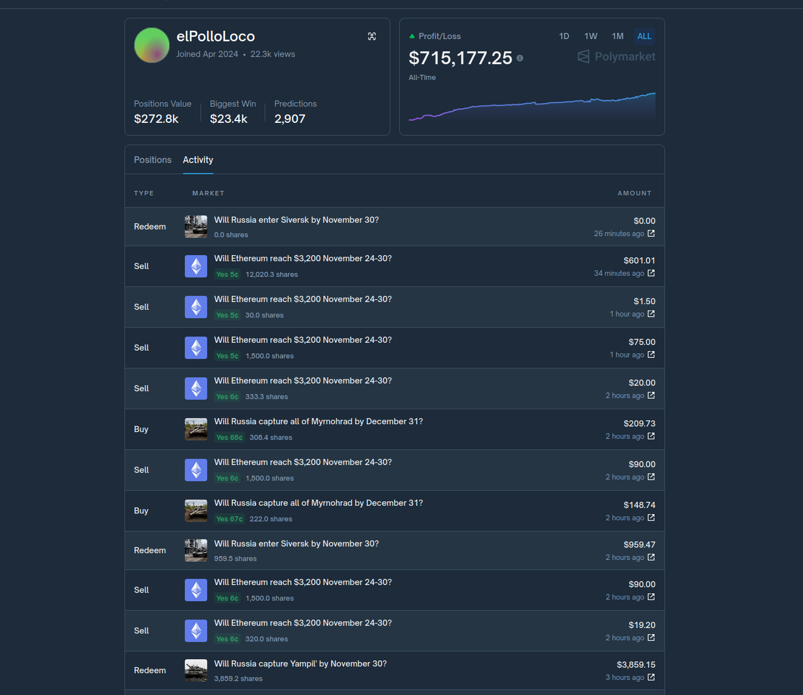
Task: Click the market thumbnail in the $0.00 Siversk row
Action: click(x=196, y=227)
